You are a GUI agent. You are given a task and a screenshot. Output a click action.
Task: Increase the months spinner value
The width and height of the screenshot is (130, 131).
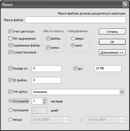point(44,100)
